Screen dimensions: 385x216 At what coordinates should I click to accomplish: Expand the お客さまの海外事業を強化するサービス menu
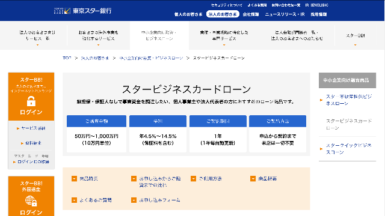pos(98,36)
